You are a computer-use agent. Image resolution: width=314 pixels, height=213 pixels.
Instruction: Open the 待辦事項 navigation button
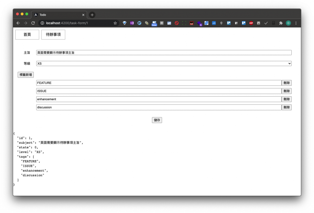point(53,35)
